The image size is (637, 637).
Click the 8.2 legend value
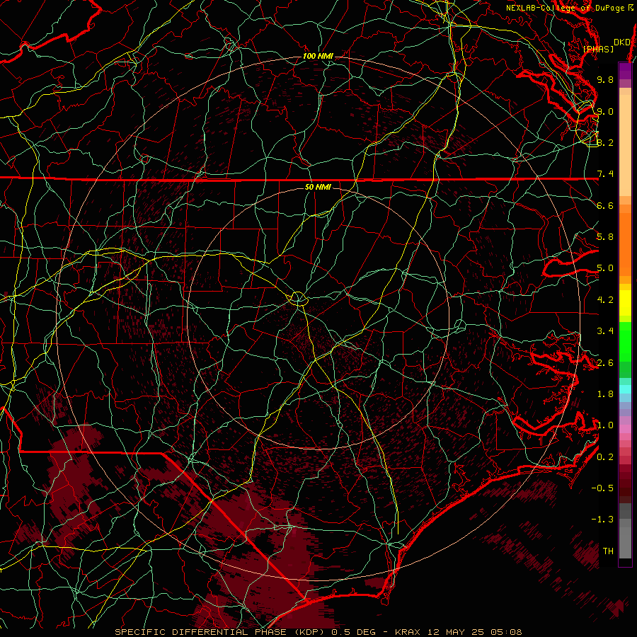click(x=605, y=142)
